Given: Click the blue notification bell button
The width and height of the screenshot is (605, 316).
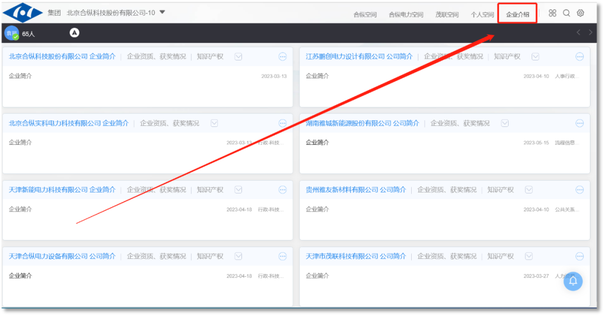Looking at the screenshot, I should tap(573, 281).
